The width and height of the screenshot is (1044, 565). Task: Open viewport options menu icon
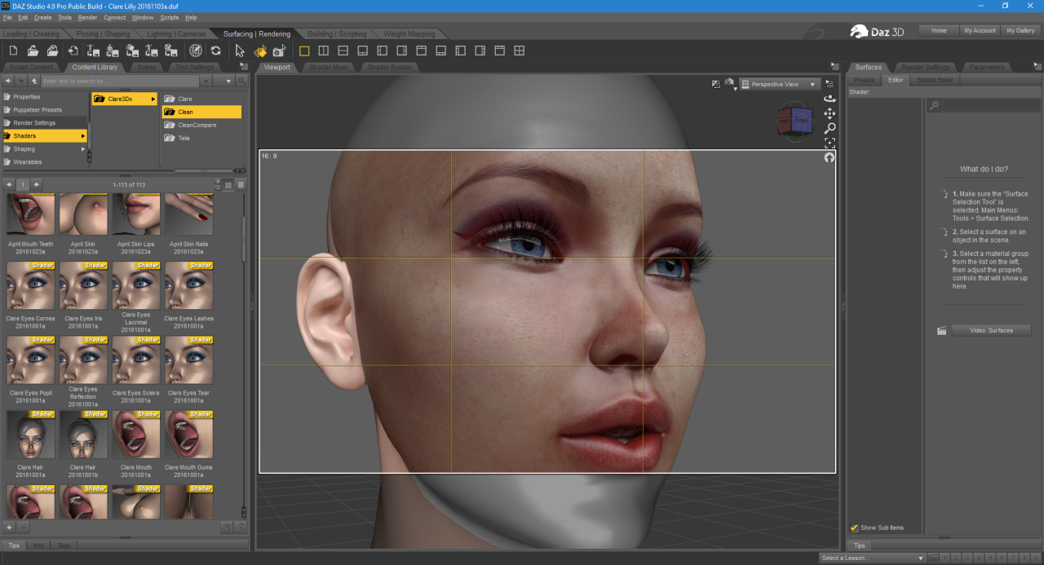(x=829, y=83)
